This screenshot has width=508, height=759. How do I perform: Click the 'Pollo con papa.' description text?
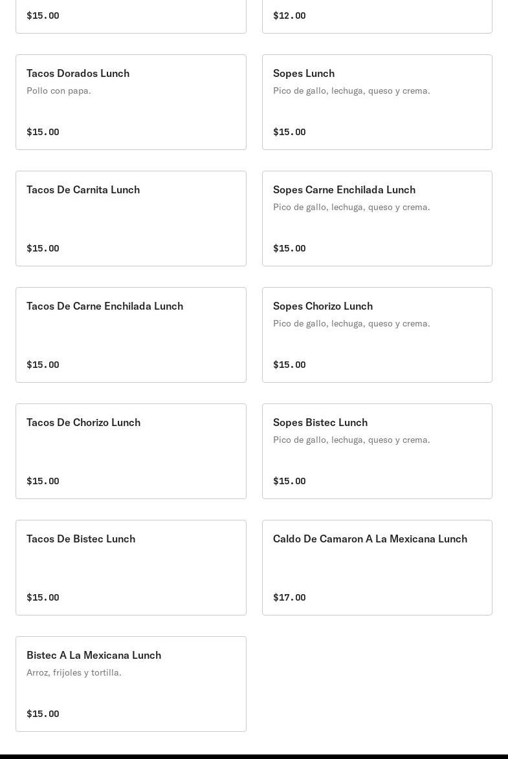pos(59,91)
